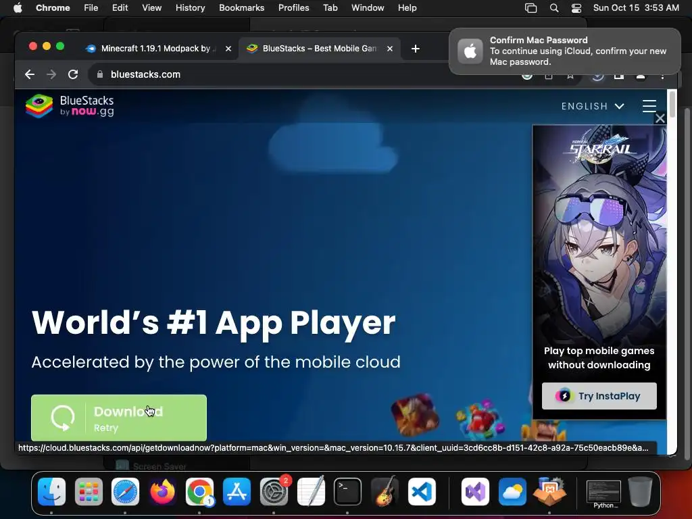Screen dimensions: 692x519
Task: Open the minimized Python window in Dock
Action: (603, 493)
